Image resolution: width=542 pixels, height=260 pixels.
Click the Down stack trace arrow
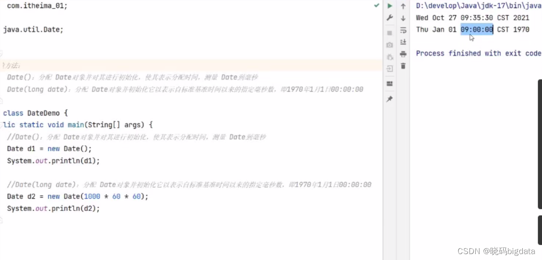403,18
